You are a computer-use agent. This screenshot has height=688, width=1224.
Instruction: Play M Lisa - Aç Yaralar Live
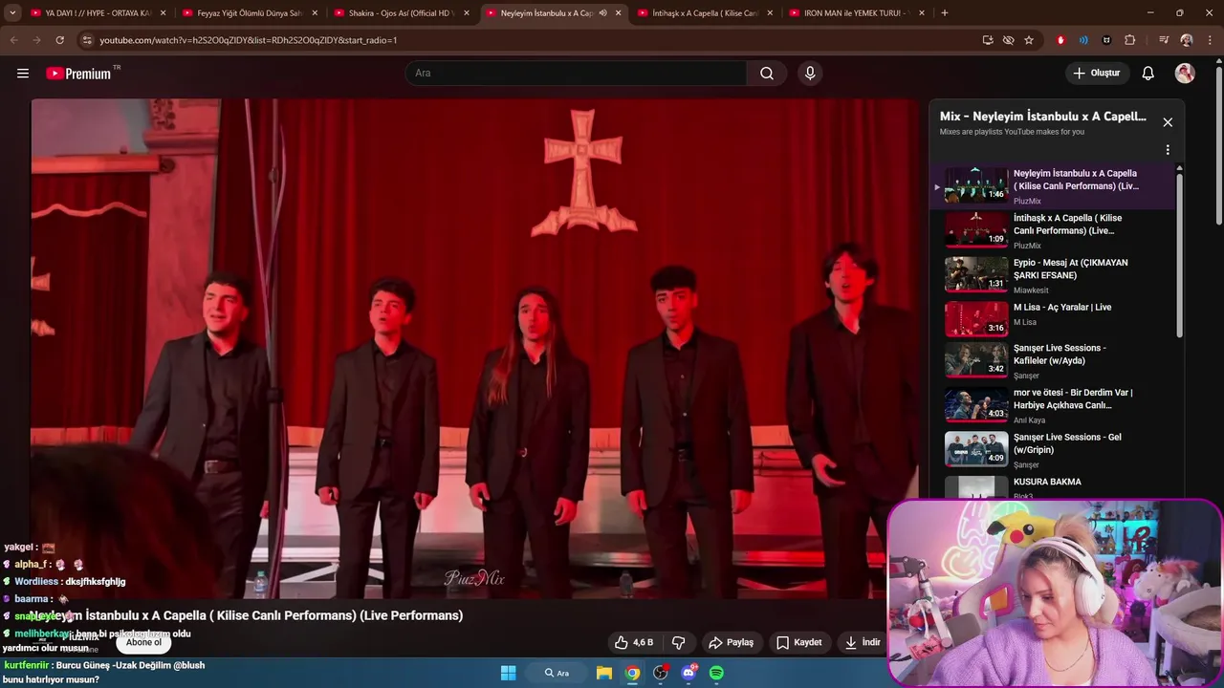pos(1052,320)
